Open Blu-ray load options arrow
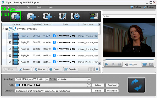Screen dimensions: 157x98 coord(23,16)
